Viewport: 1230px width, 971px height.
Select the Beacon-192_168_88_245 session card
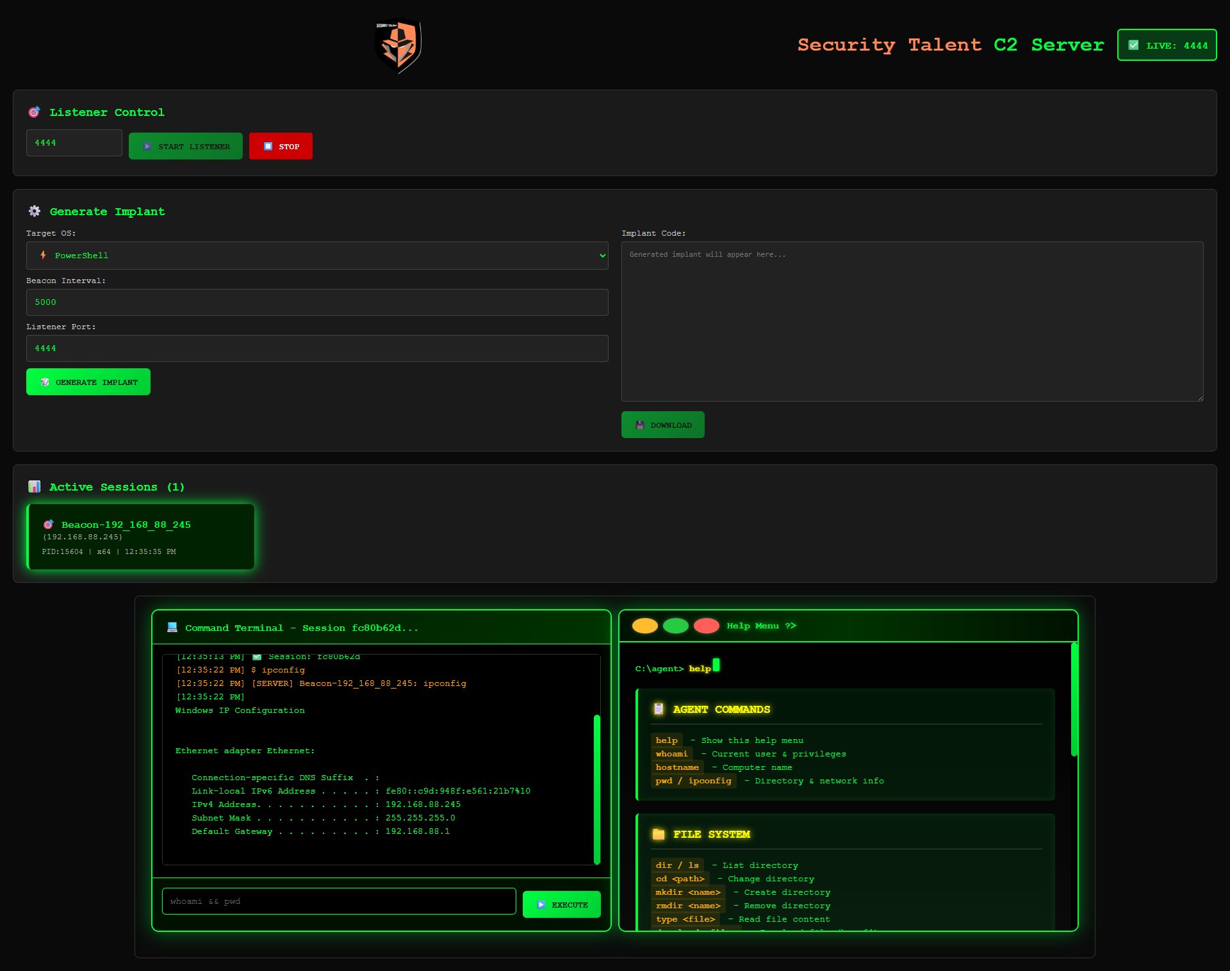click(140, 537)
